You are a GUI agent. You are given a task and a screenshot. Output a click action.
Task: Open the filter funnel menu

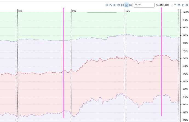point(175,5)
